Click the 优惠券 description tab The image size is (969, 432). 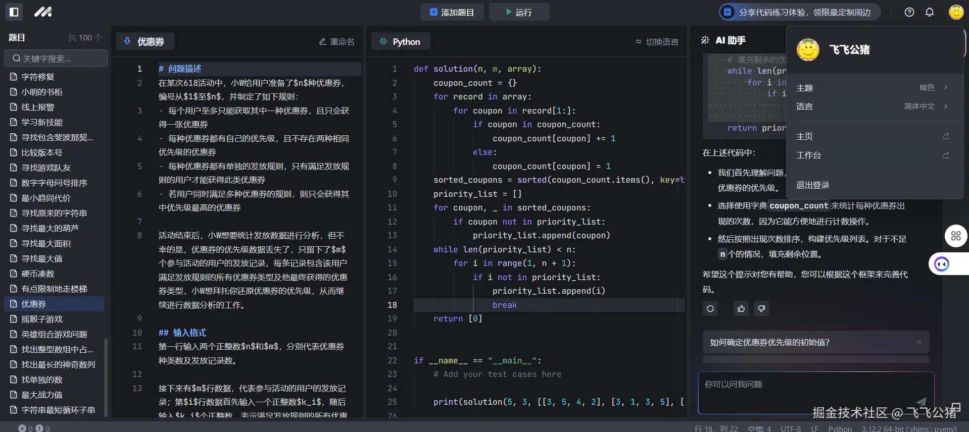[145, 41]
